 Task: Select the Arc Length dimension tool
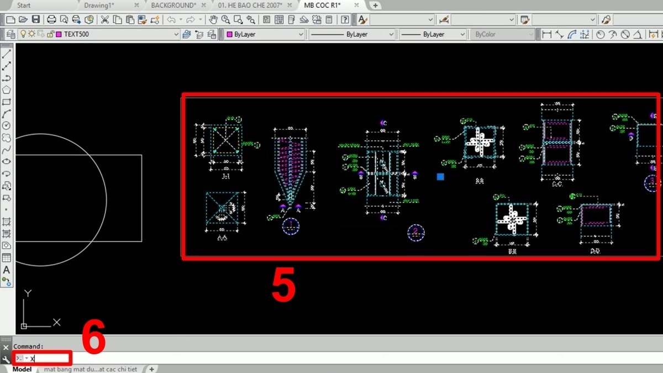(x=572, y=34)
